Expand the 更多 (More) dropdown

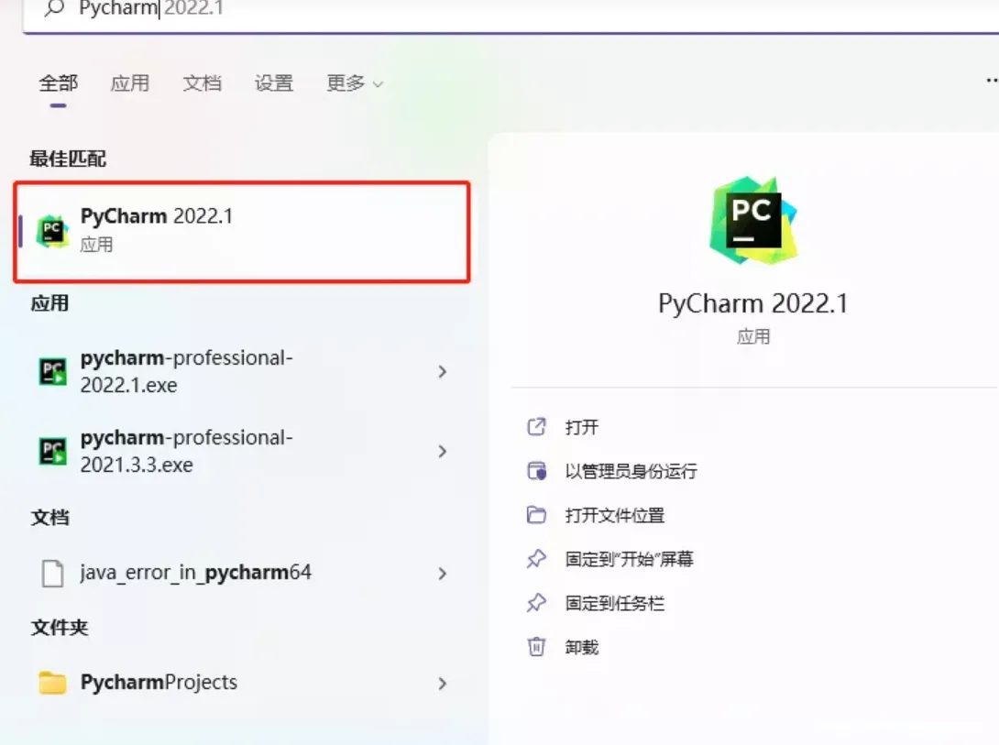tap(353, 82)
